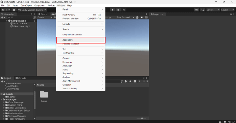This screenshot has height=123, width=236.
Task: Open the Game display dropdown
Action: tap(45, 18)
